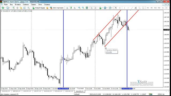Toggle Auto Scroll of the chart
The image size is (171, 96).
(92, 8)
